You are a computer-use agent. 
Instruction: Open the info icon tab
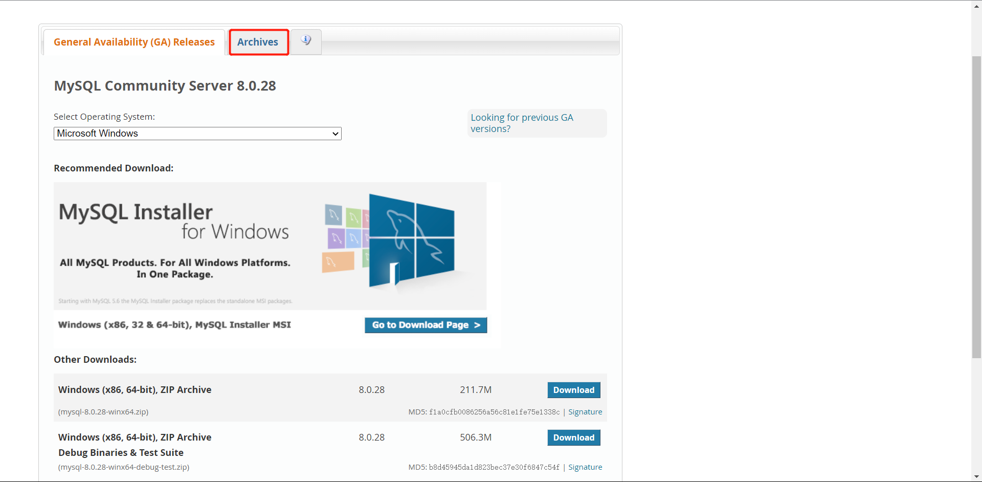(306, 41)
